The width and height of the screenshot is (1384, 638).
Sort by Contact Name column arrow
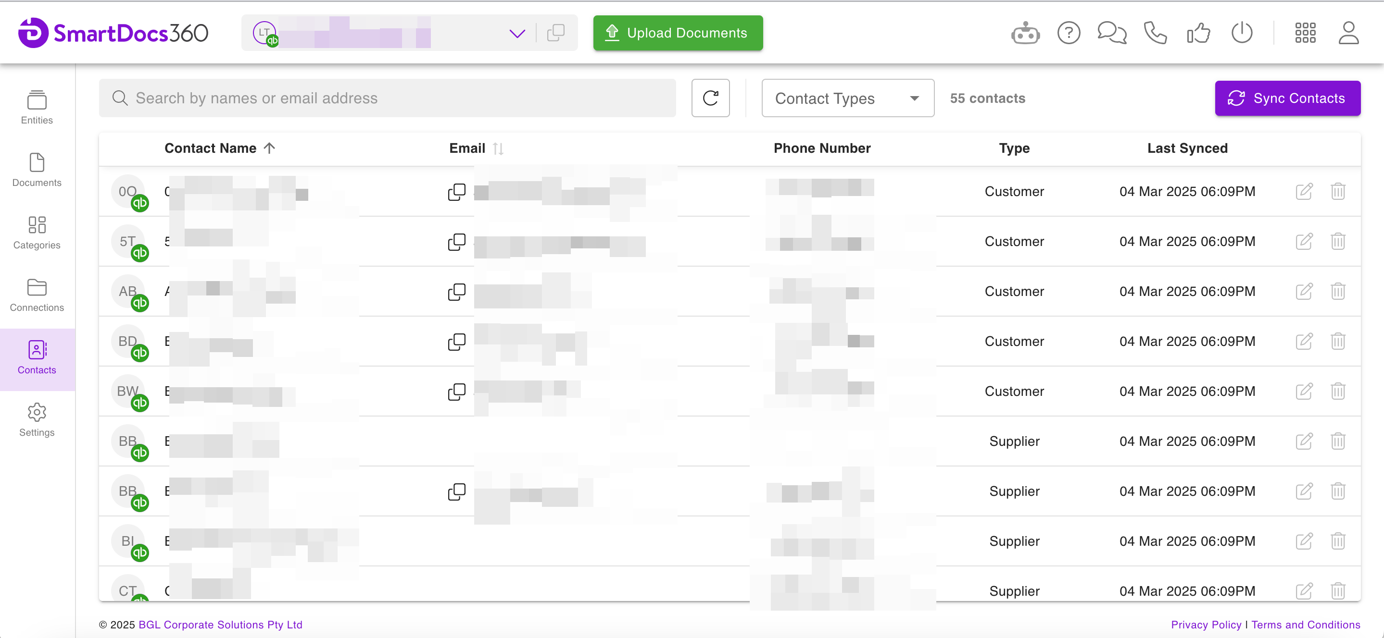[270, 148]
